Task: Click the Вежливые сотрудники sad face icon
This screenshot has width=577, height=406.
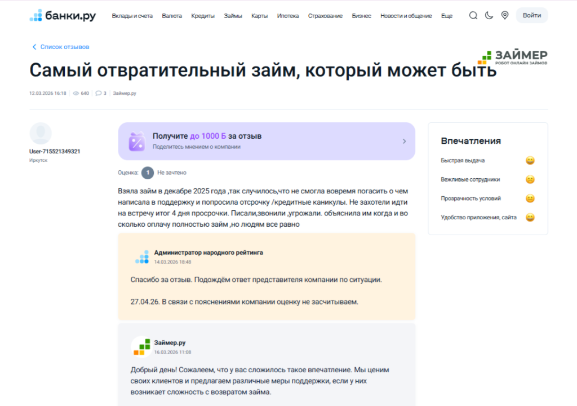Action: click(x=530, y=179)
